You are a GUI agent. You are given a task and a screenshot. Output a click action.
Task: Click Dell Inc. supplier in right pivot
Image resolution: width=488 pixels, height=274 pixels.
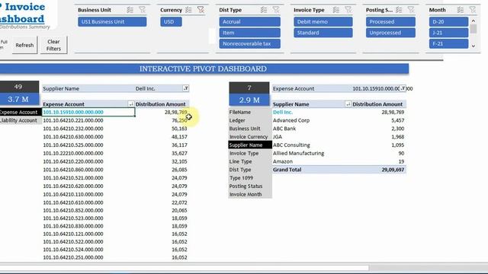(283, 112)
